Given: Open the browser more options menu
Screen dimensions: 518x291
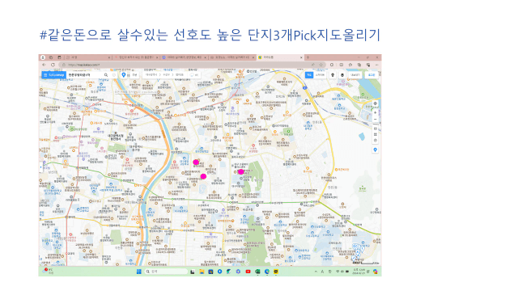Looking at the screenshot, I should pos(377,65).
